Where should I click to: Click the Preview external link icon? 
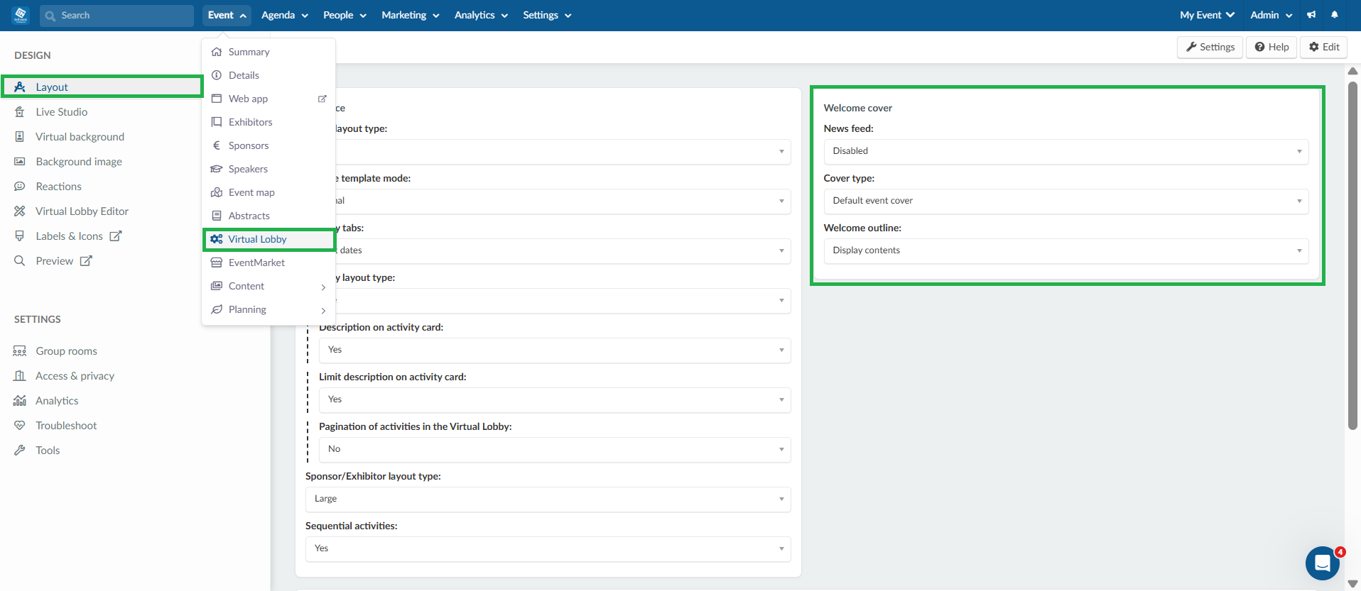point(86,261)
